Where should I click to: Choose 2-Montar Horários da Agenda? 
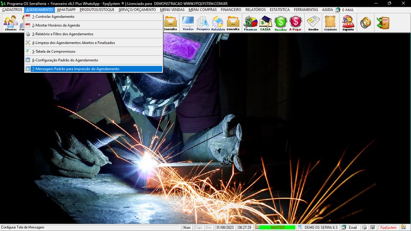coord(55,25)
